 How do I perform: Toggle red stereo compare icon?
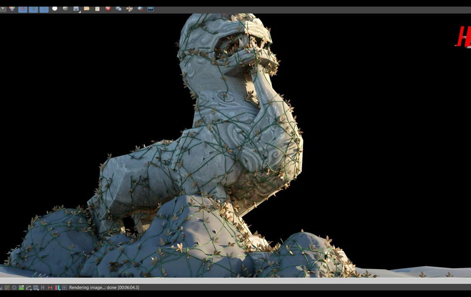(x=50, y=288)
